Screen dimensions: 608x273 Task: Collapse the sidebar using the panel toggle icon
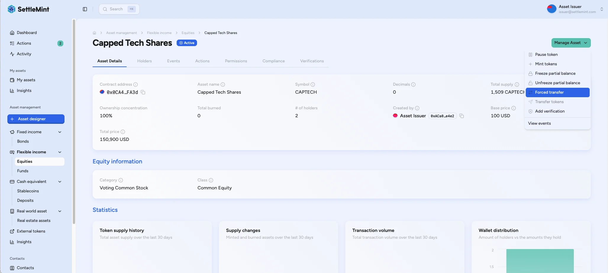pos(85,9)
